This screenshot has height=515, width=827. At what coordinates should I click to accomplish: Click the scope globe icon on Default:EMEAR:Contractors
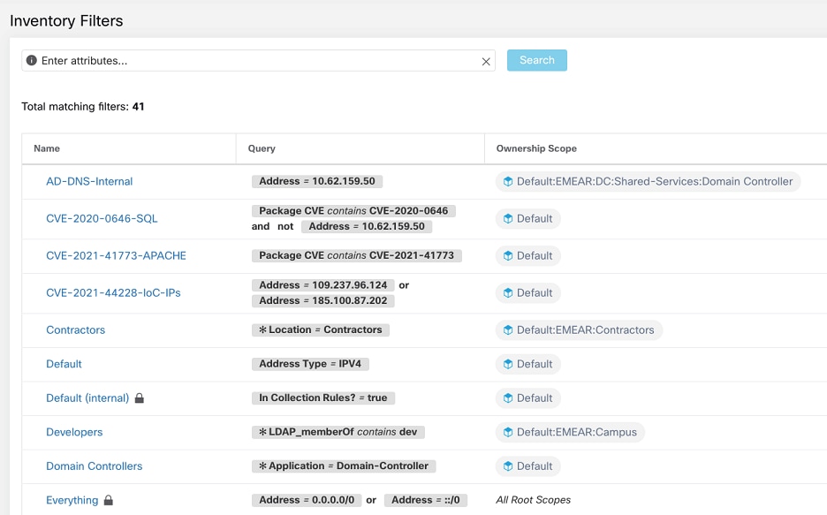coord(508,329)
